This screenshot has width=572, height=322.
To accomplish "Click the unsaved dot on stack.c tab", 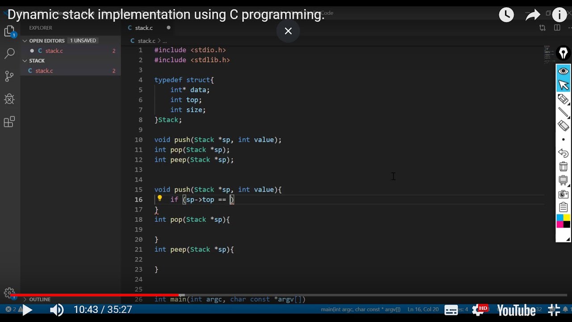I will [168, 28].
